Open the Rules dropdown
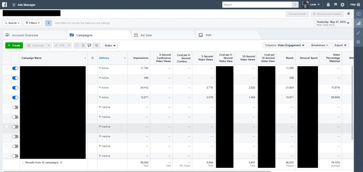This screenshot has width=363, height=172. pyautogui.click(x=110, y=46)
